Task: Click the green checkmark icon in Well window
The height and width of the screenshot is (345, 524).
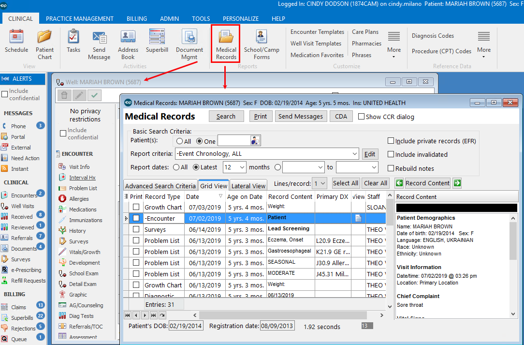Action: [94, 96]
